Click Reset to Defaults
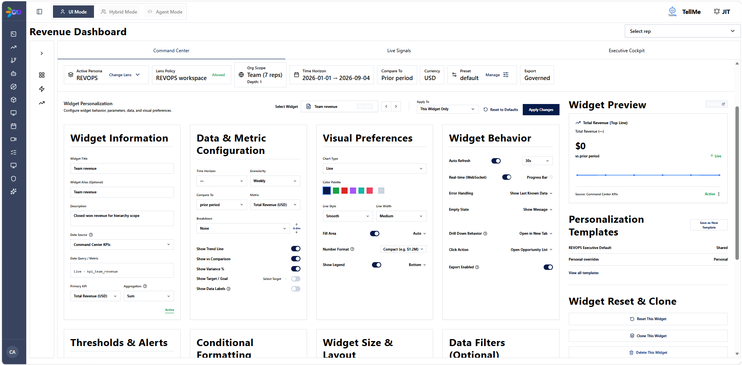The width and height of the screenshot is (742, 365). click(501, 110)
